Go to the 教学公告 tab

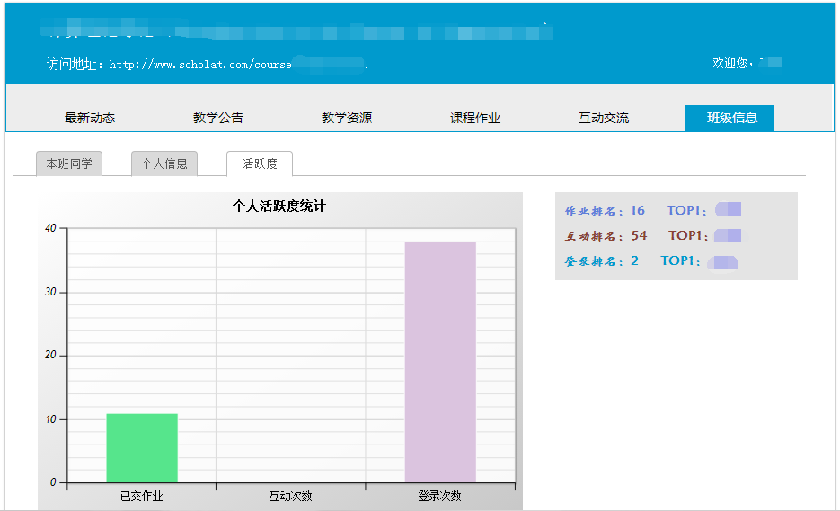tap(218, 118)
